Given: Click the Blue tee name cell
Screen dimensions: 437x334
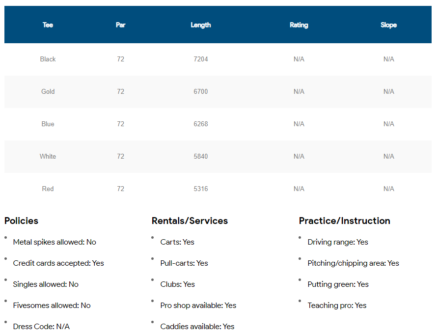Looking at the screenshot, I should (x=48, y=124).
